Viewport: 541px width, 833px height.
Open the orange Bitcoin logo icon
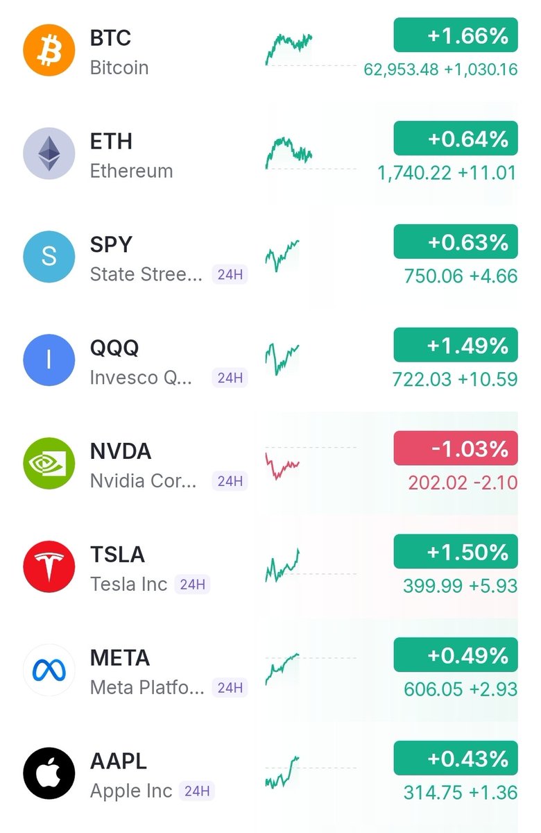tap(49, 50)
